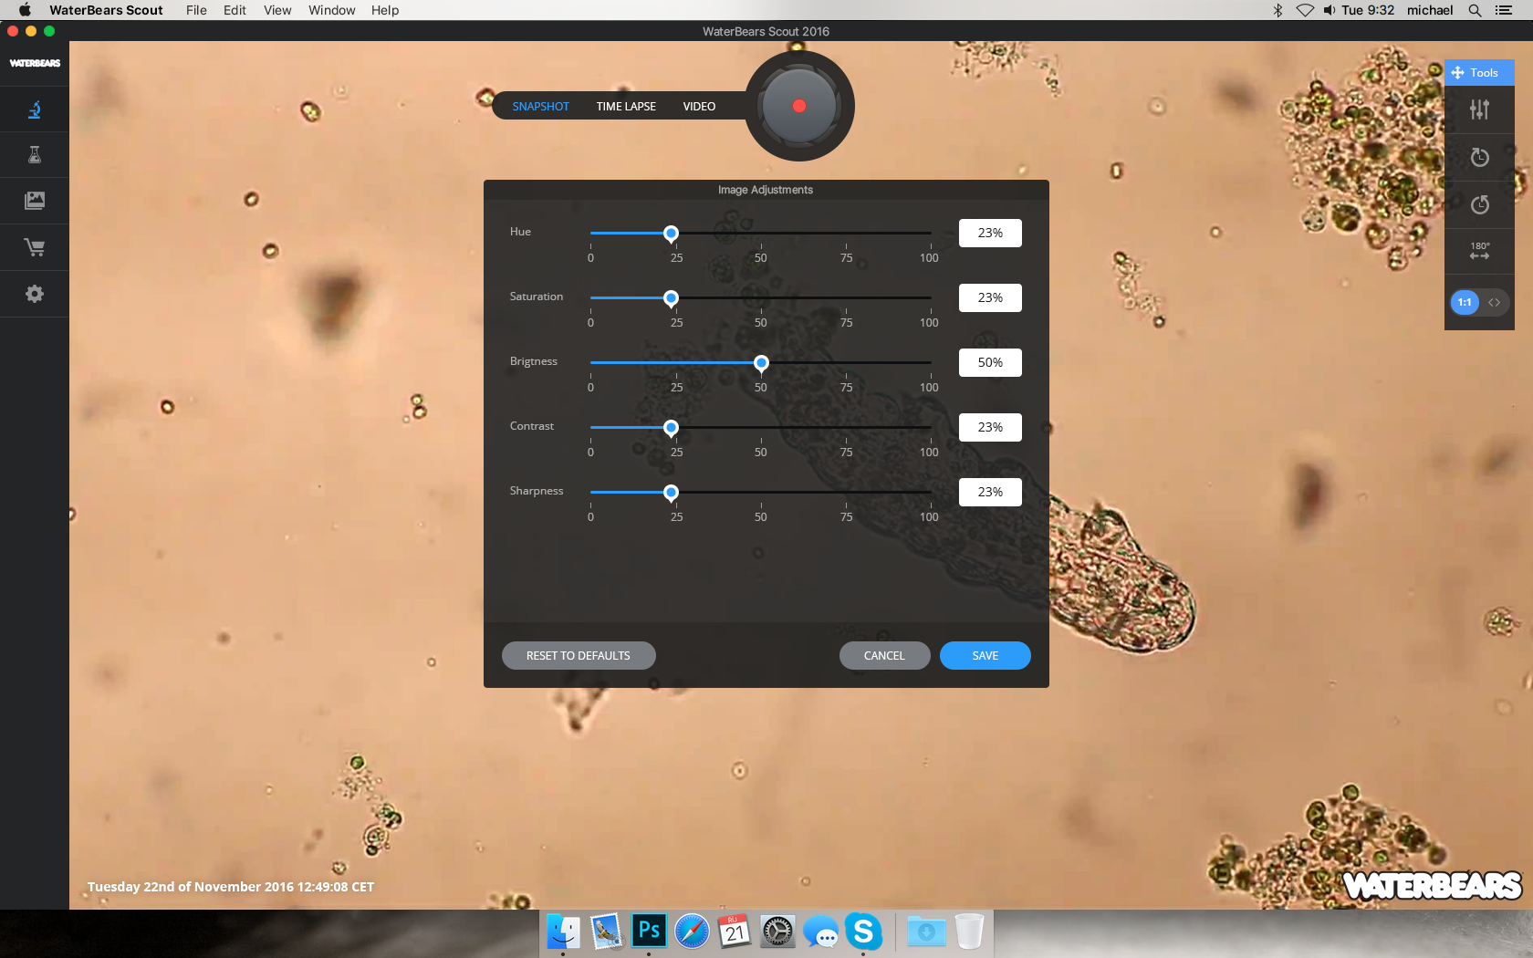Open the Edit menu

235,10
